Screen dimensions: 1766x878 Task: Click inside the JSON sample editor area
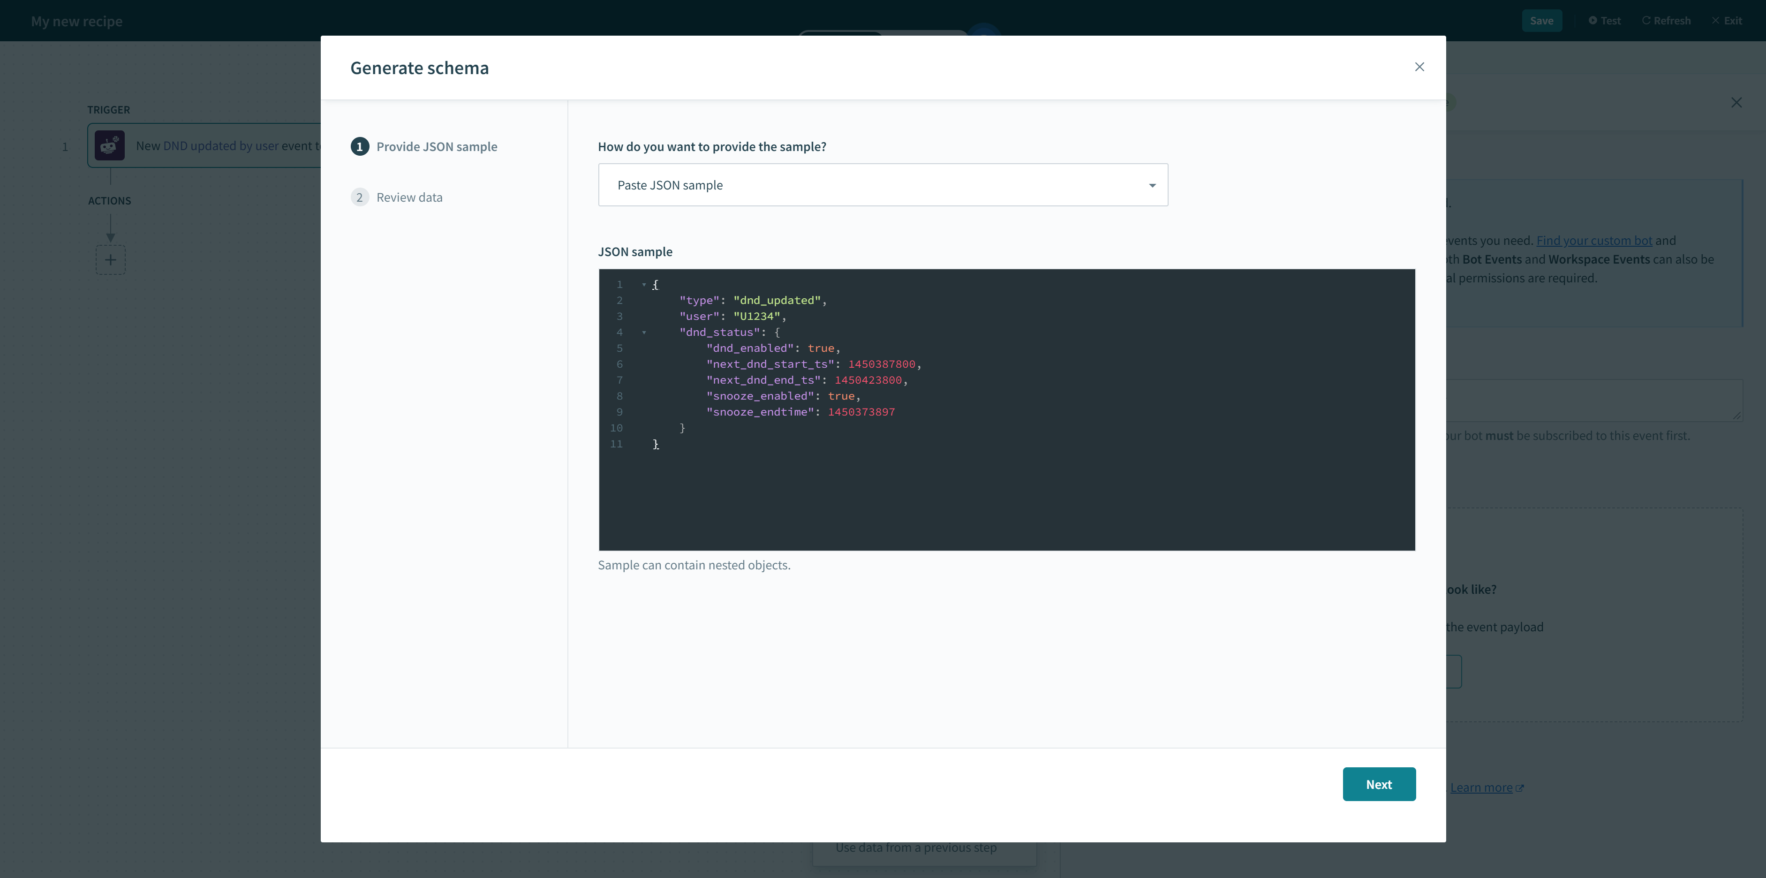pos(1006,409)
